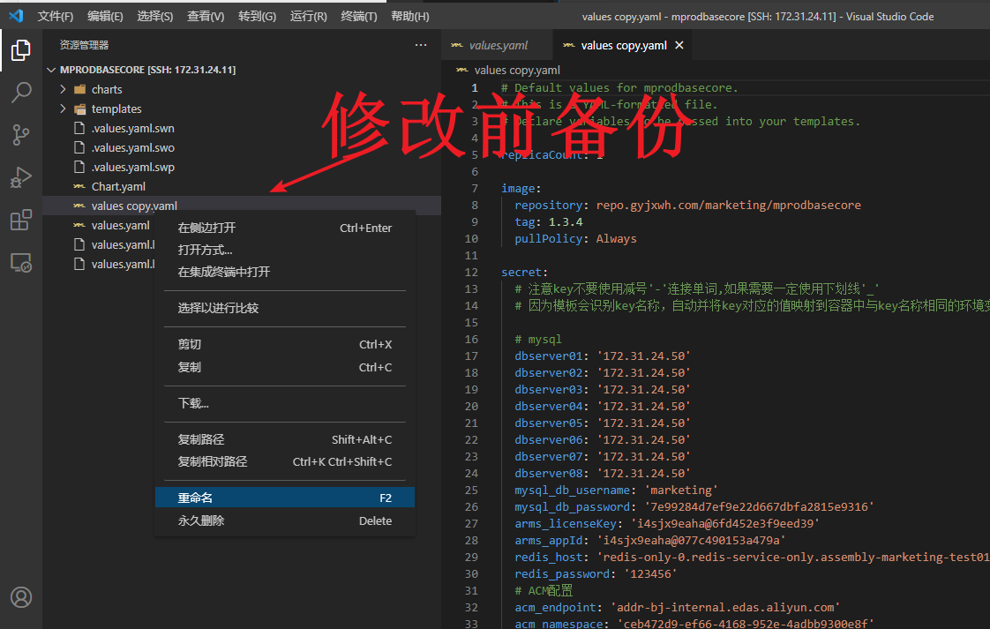The image size is (990, 629).
Task: Open the Accounts menu icon
Action: point(21,596)
